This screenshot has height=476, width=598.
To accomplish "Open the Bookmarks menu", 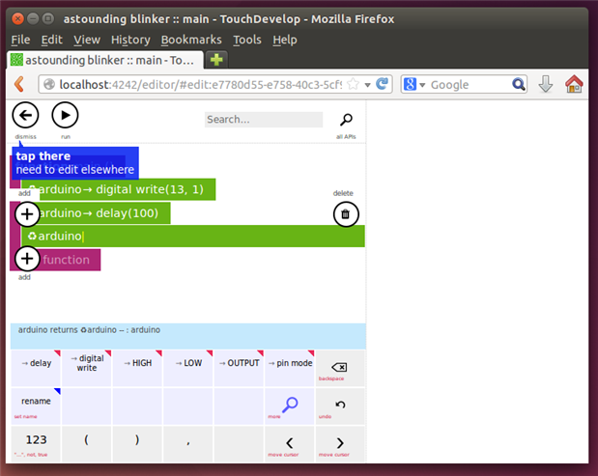I will 191,40.
